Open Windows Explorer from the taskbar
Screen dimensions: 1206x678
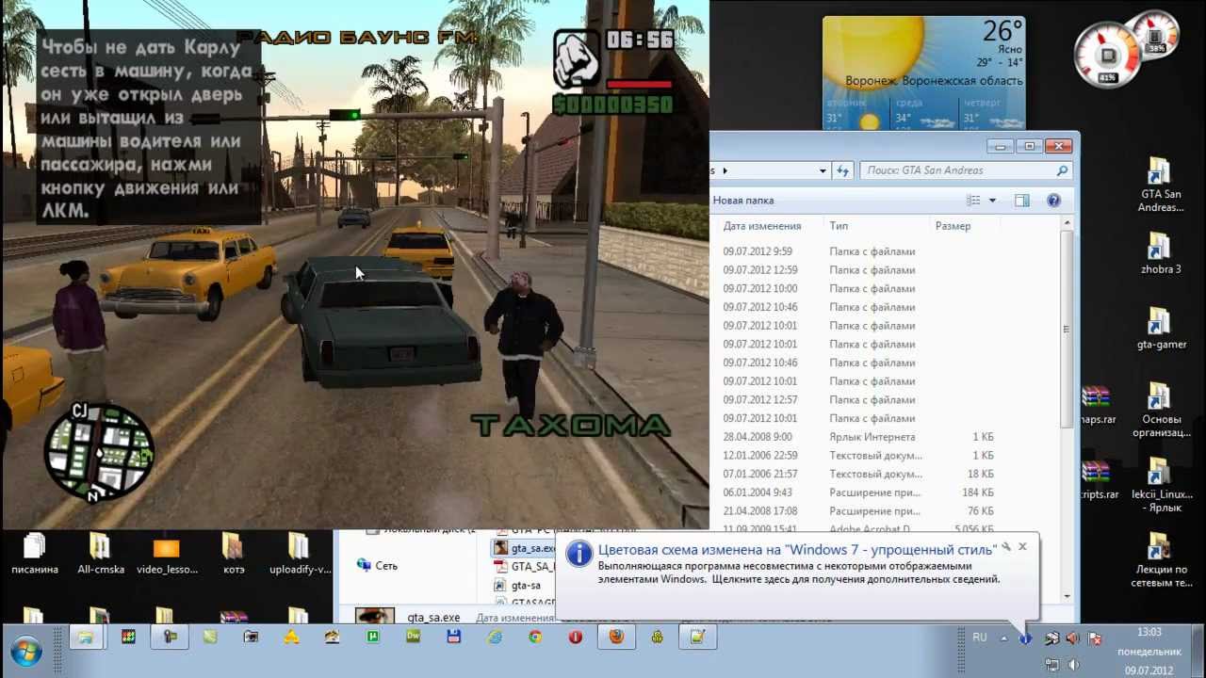click(x=86, y=637)
